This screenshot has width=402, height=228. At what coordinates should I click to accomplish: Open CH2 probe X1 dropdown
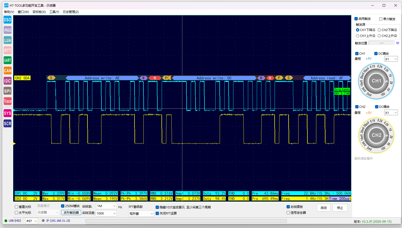pos(391,113)
